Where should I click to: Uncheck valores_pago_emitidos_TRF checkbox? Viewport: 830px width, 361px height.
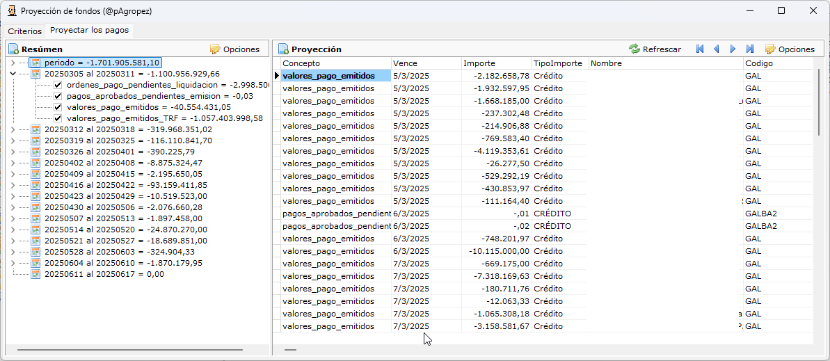tap(58, 118)
